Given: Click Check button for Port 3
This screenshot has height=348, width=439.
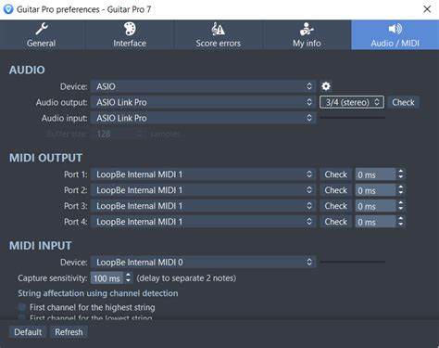Looking at the screenshot, I should pos(335,206).
